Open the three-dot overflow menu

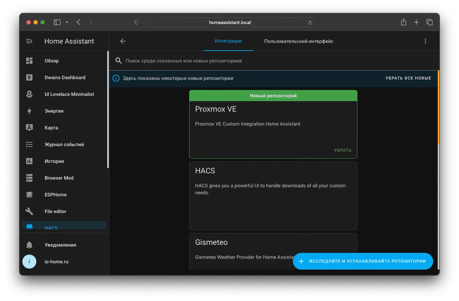click(425, 41)
